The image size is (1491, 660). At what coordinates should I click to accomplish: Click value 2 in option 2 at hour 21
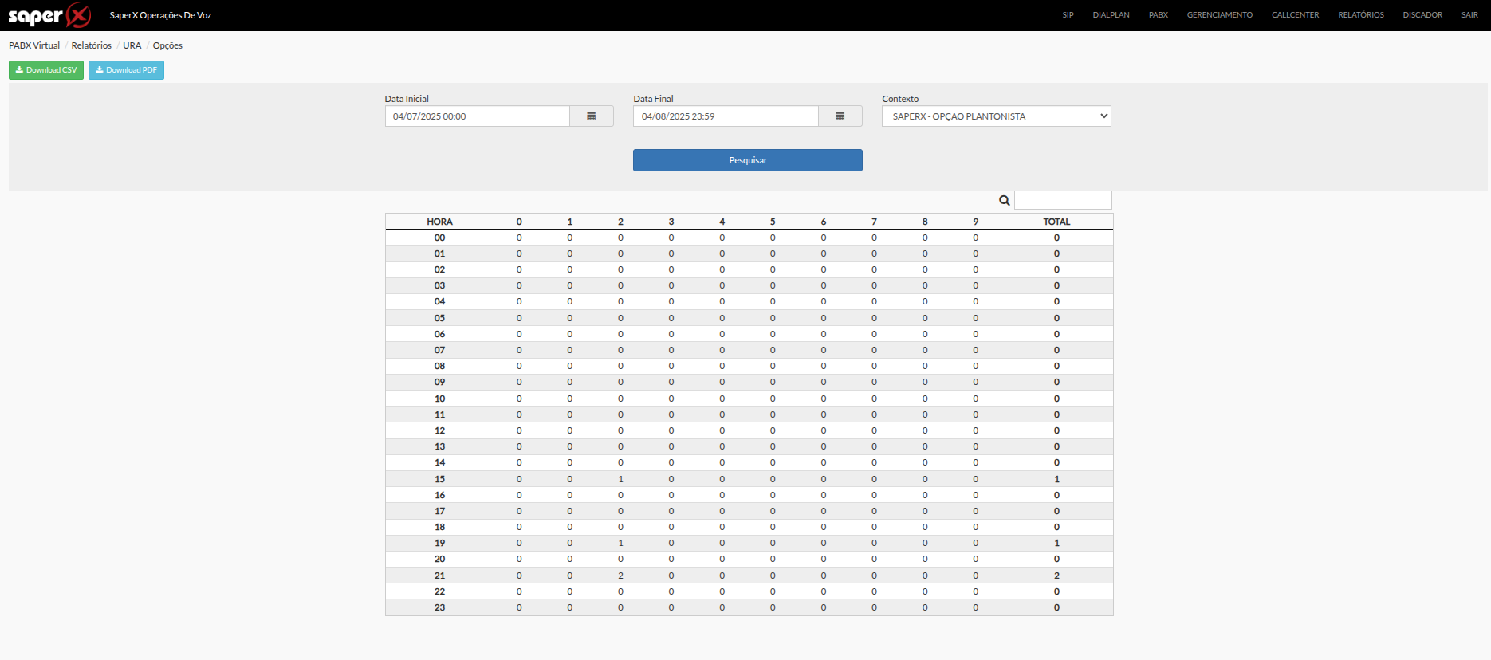coord(620,576)
